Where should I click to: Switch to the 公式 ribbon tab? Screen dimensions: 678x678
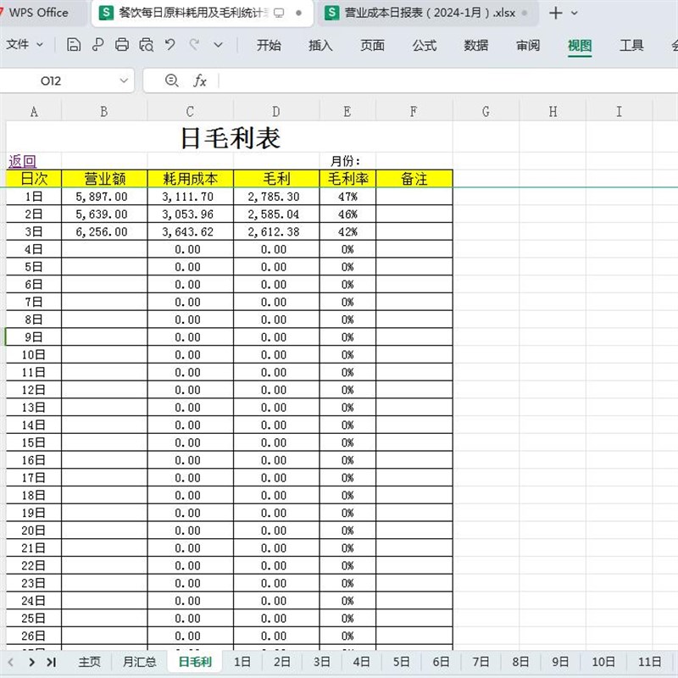pos(424,47)
